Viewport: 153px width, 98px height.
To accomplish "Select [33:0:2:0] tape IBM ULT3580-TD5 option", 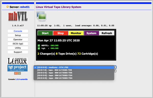I will pyautogui.click(x=74, y=73).
